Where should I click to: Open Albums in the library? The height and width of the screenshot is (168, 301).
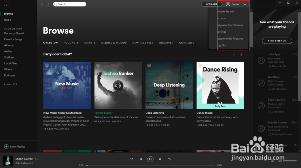tap(9, 45)
